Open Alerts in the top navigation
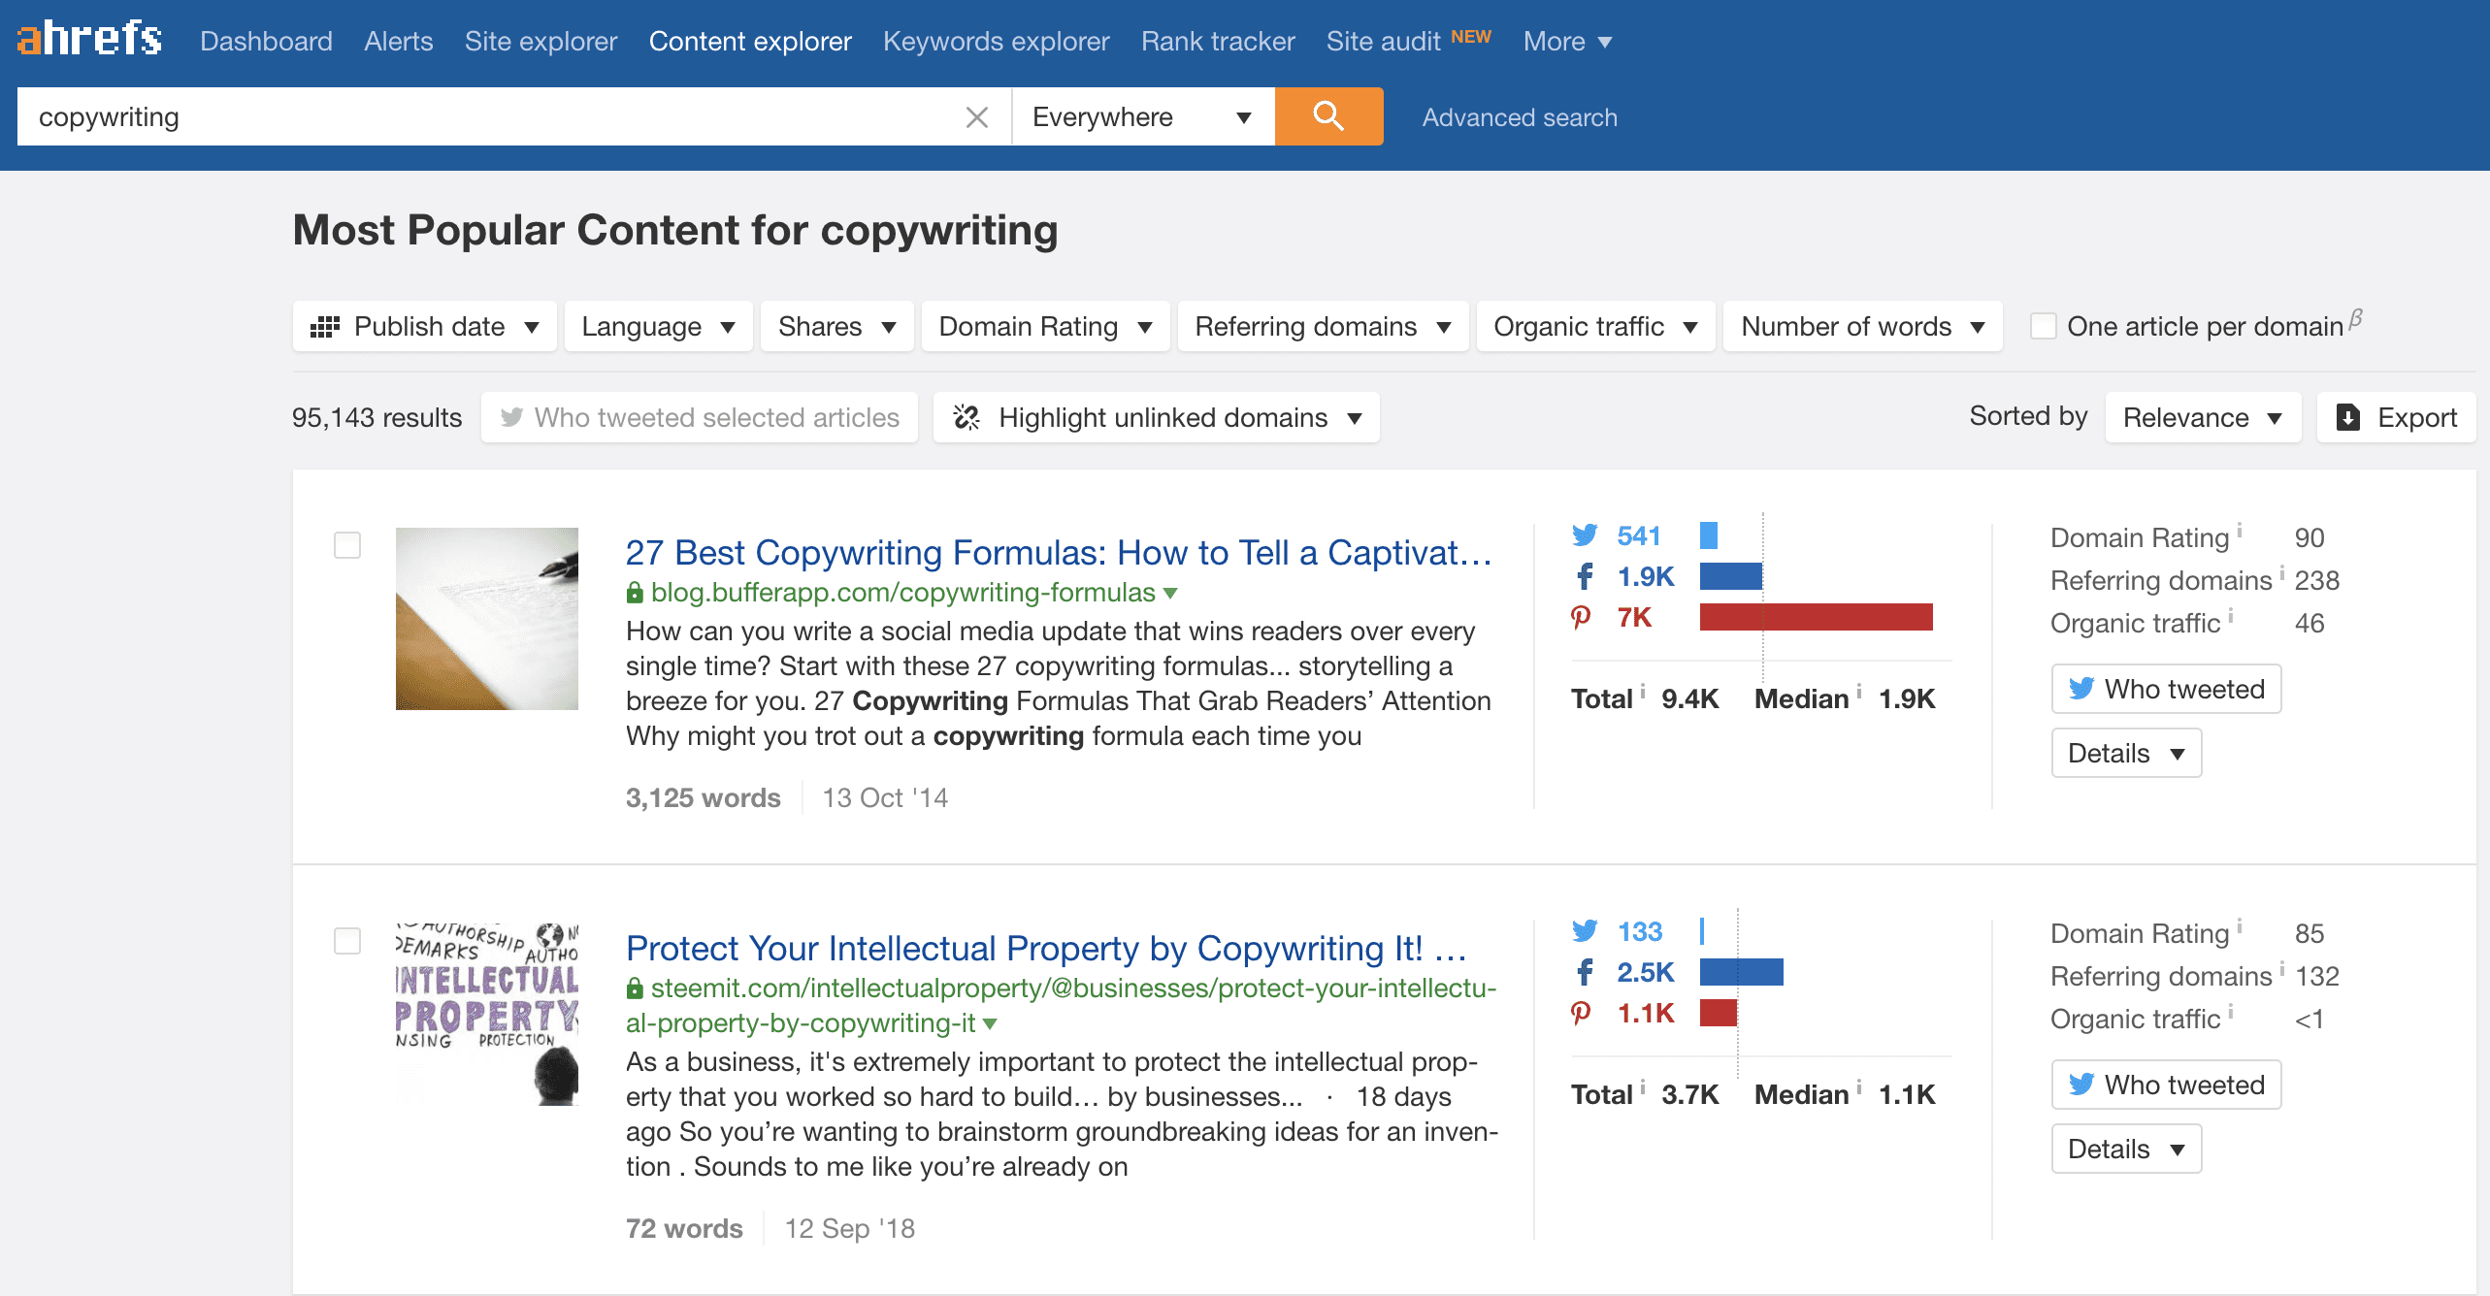This screenshot has height=1296, width=2490. pyautogui.click(x=398, y=41)
